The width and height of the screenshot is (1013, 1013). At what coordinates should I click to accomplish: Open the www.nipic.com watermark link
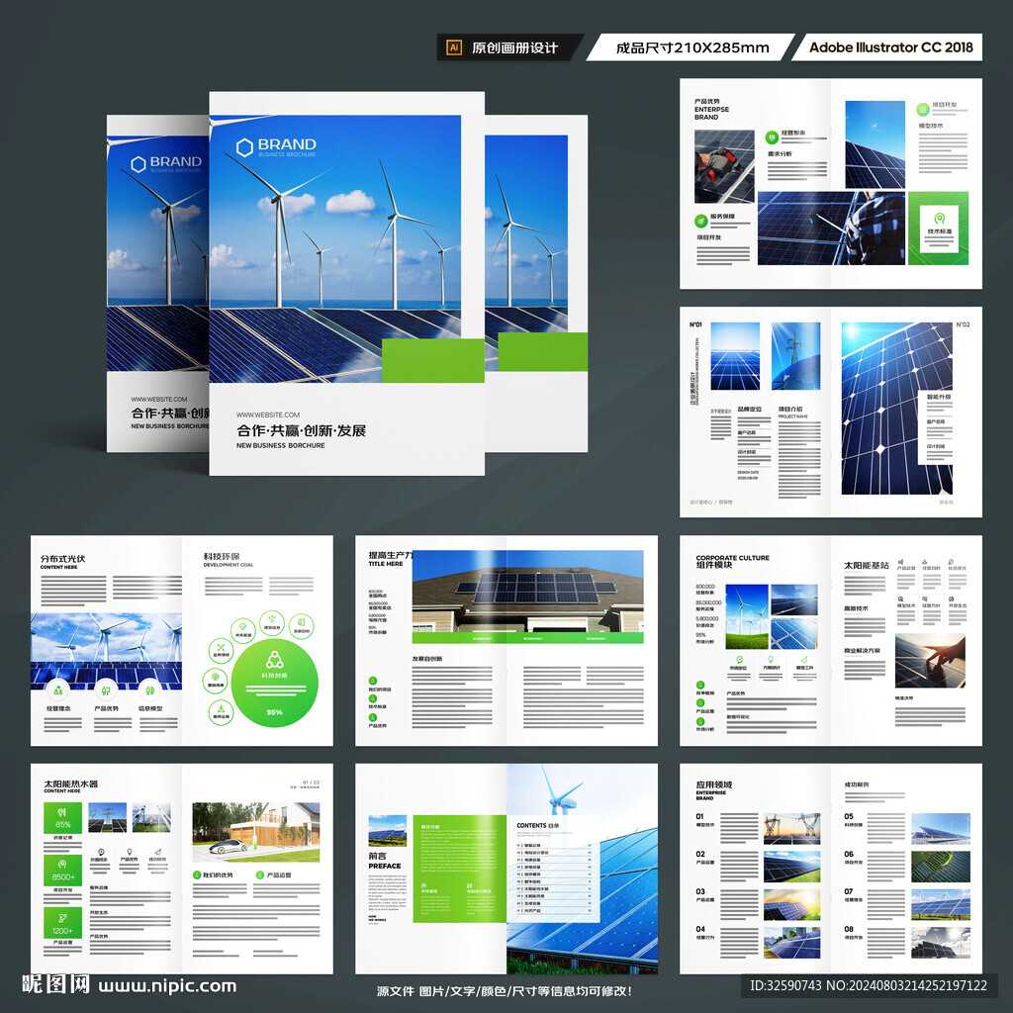tap(167, 985)
